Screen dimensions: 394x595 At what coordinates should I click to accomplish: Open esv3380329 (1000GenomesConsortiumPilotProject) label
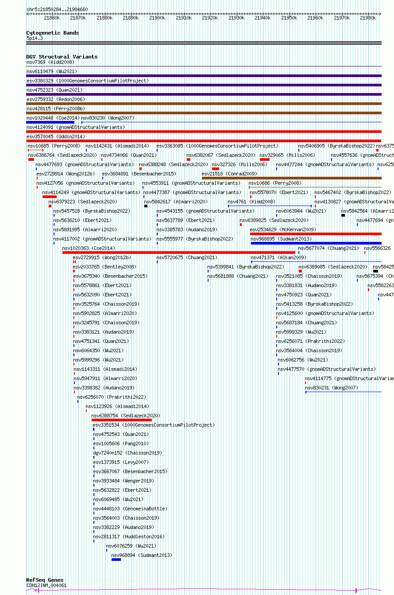coord(88,81)
